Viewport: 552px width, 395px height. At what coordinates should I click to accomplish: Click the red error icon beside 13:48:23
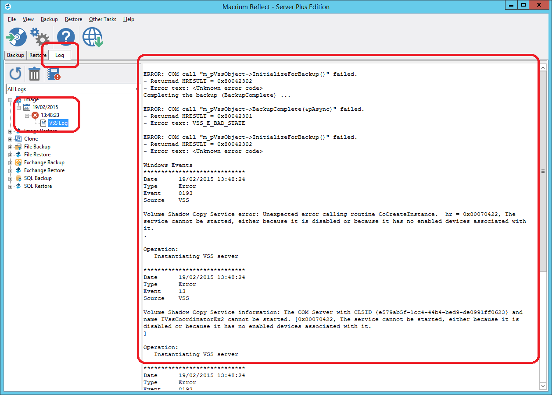pos(35,115)
